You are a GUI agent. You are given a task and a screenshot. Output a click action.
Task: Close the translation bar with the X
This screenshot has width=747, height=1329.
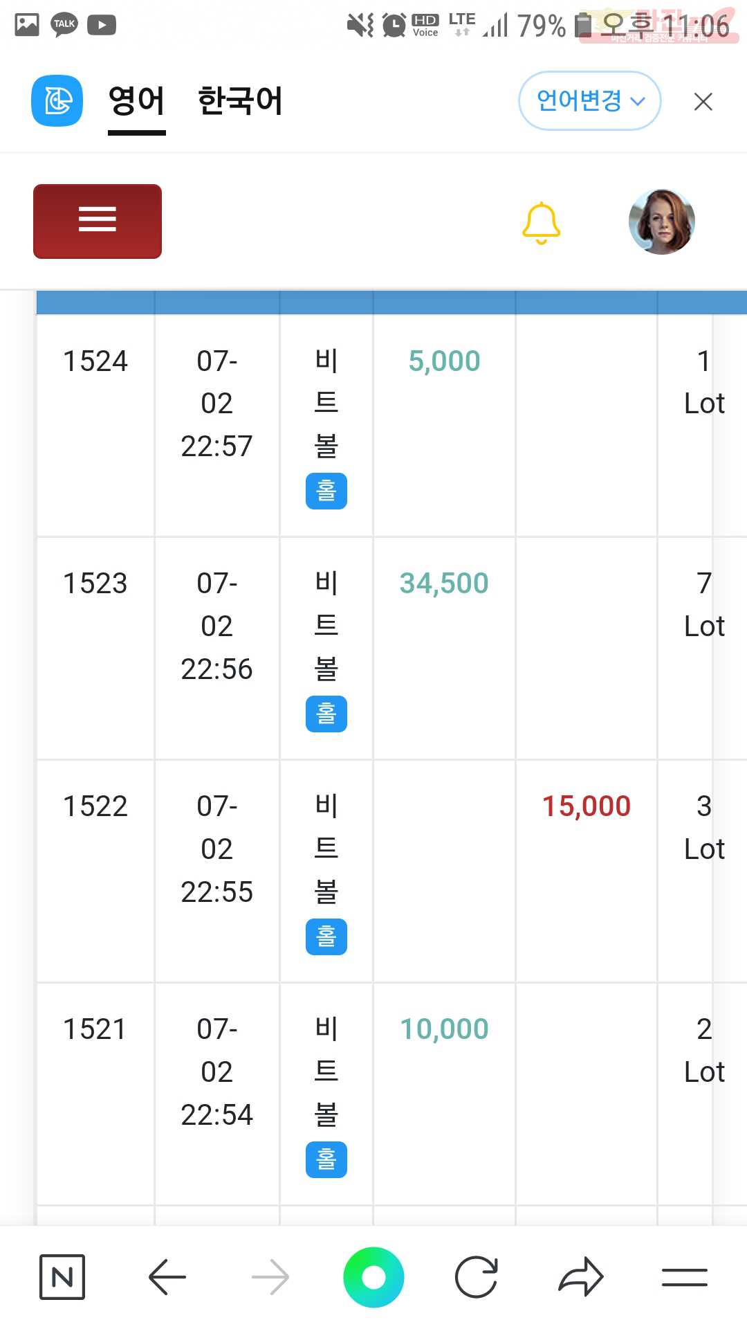(x=703, y=102)
